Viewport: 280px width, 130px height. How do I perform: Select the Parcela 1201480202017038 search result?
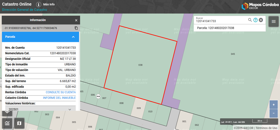click(x=216, y=28)
